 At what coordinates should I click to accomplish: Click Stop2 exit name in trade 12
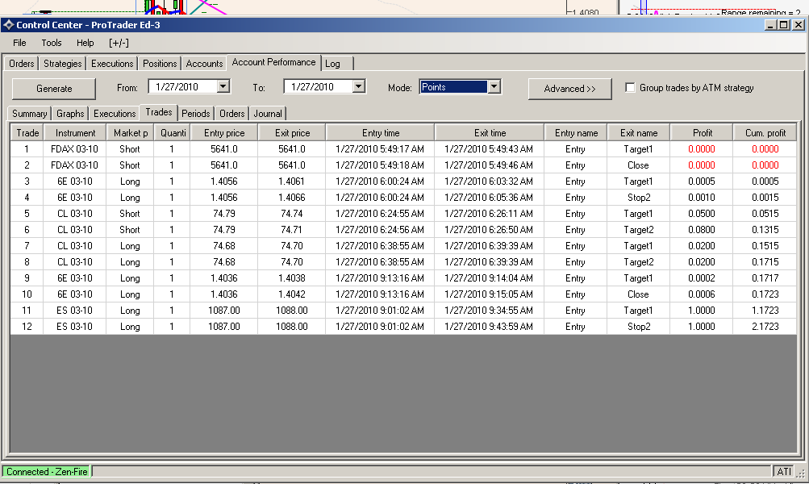tap(639, 327)
